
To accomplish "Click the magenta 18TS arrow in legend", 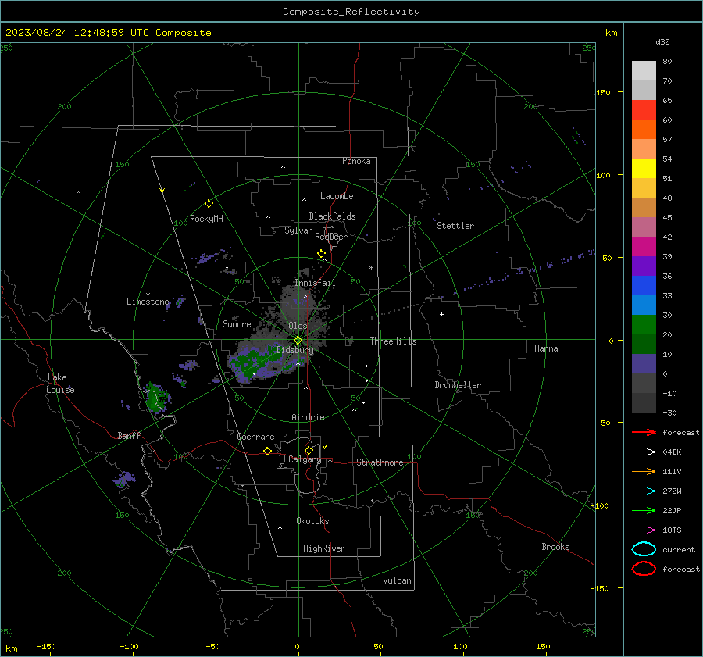I will [x=644, y=530].
